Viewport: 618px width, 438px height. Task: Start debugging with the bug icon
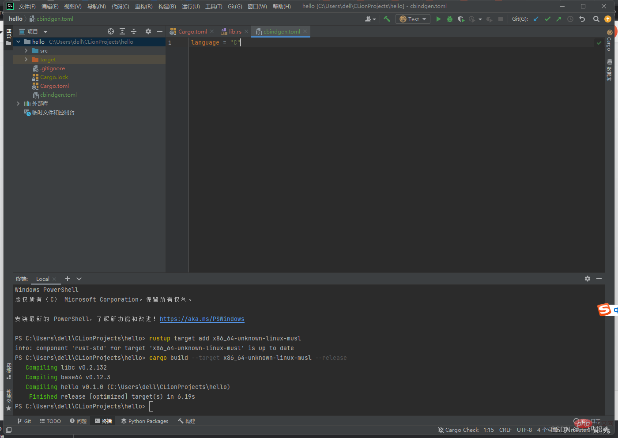tap(450, 19)
